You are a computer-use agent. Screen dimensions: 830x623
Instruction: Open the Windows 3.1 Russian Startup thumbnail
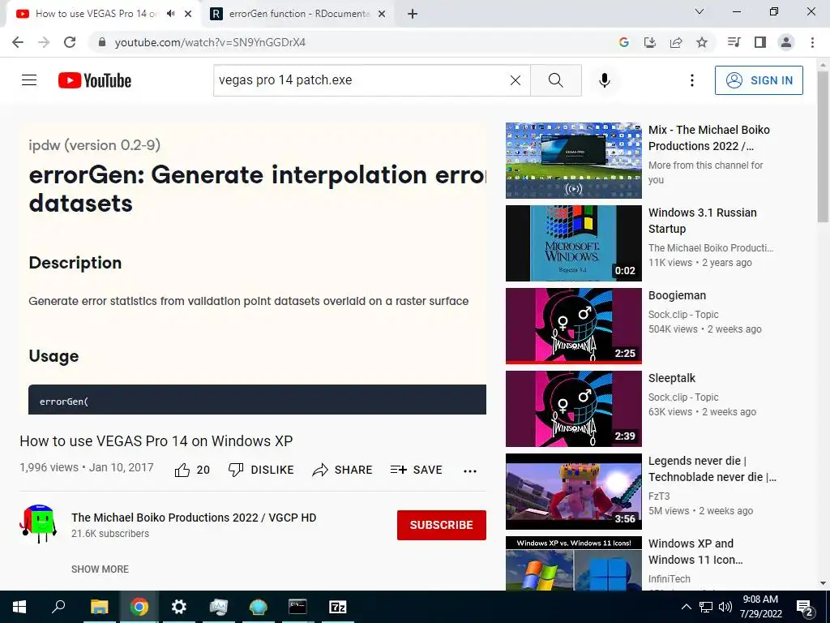[x=574, y=243]
